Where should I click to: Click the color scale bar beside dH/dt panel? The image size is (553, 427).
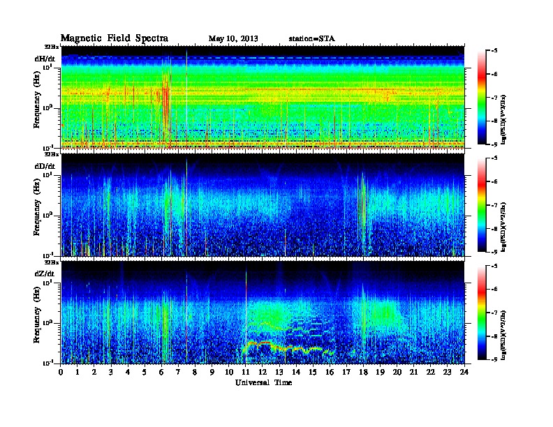tap(482, 98)
